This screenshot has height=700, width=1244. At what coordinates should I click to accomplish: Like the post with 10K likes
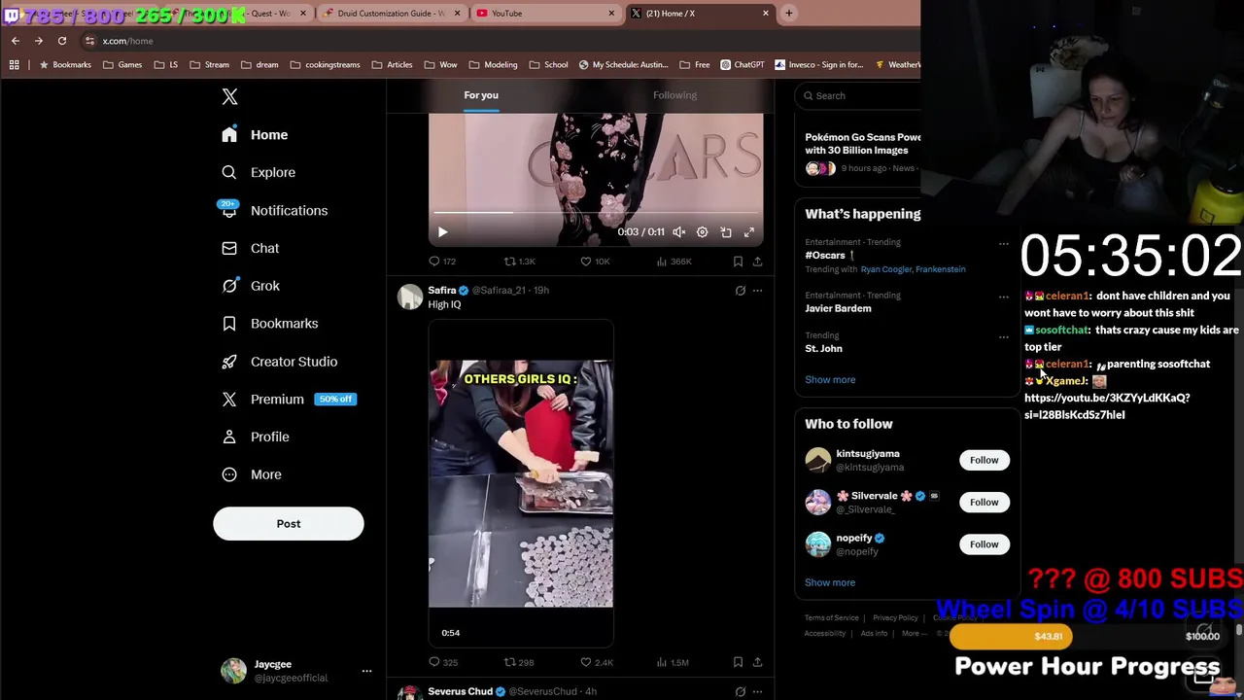(595, 262)
